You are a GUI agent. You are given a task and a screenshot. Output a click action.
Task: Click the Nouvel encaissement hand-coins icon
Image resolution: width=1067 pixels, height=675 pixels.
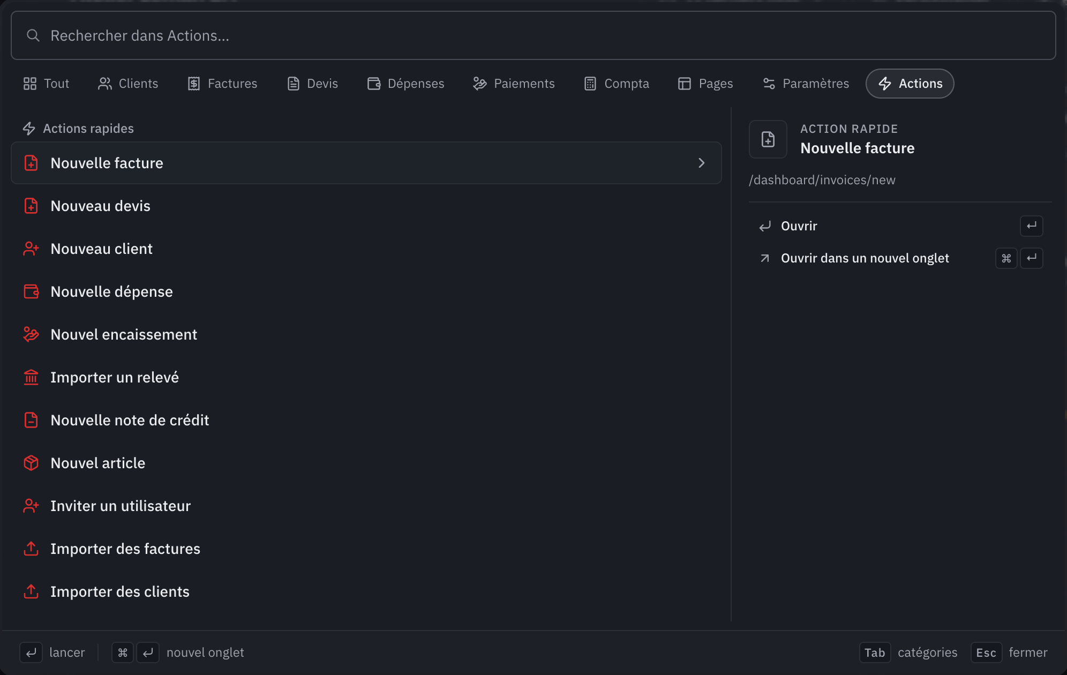[x=31, y=334]
